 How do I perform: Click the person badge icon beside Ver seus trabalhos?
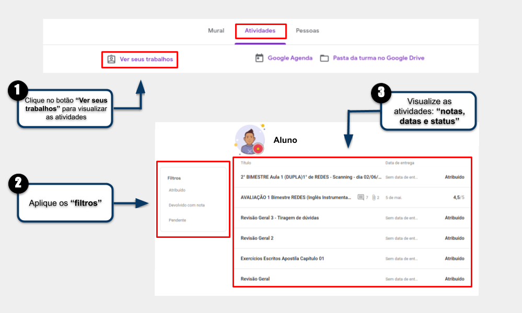coord(111,59)
